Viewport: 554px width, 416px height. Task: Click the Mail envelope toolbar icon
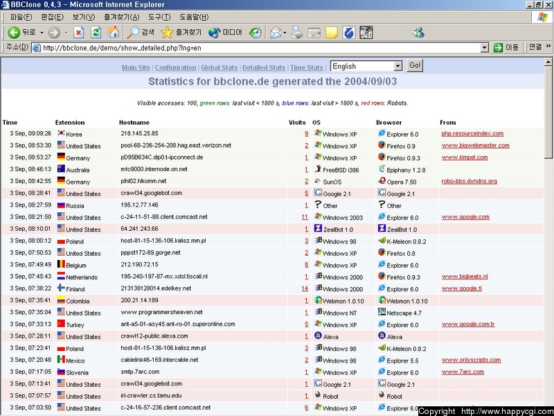click(x=276, y=33)
